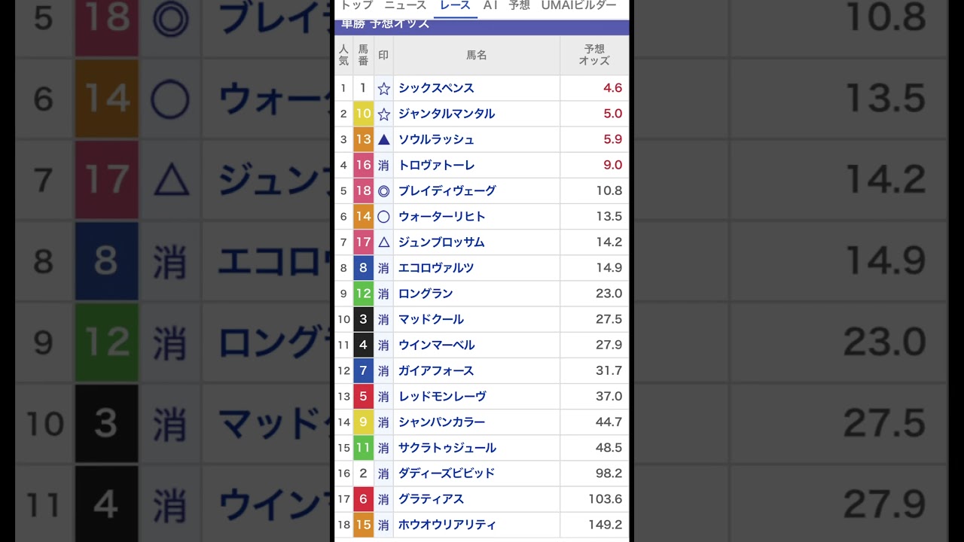964x542 pixels.
Task: Select the ☆ mark beside シックスペンス
Action: 383,88
